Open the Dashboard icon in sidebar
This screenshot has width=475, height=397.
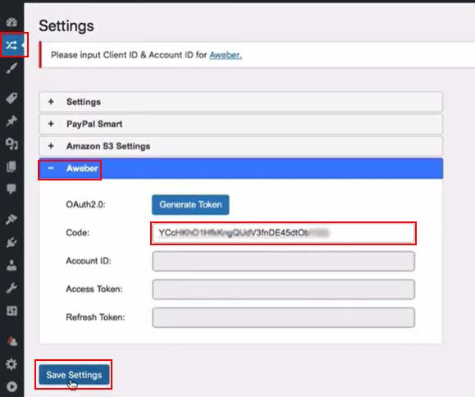click(11, 22)
